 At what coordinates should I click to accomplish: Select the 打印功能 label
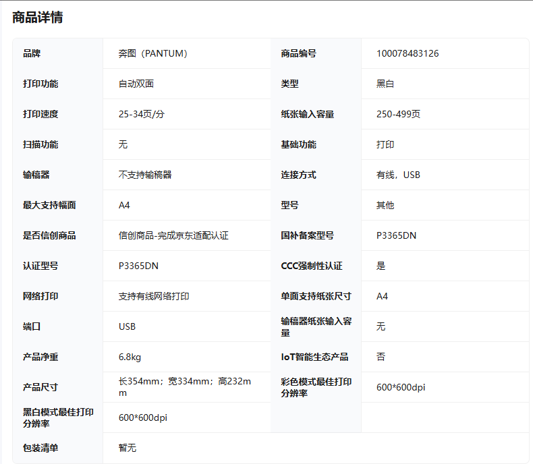[x=40, y=84]
